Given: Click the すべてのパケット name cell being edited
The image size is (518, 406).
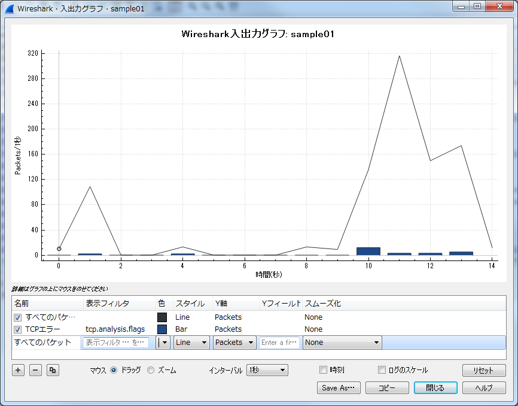Looking at the screenshot, I should pyautogui.click(x=46, y=343).
